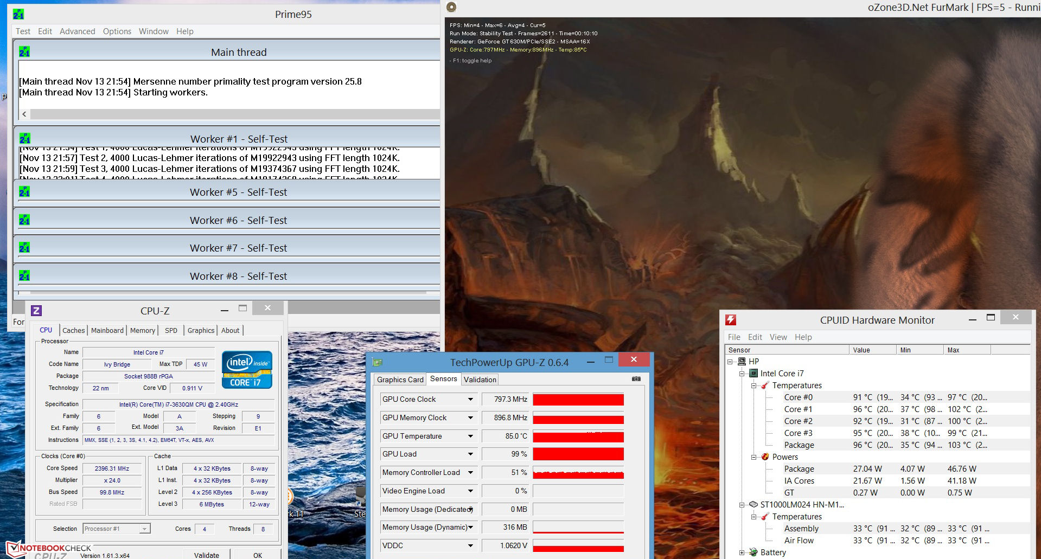Image resolution: width=1041 pixels, height=559 pixels.
Task: Open the Prime95 Advanced menu
Action: coord(77,31)
